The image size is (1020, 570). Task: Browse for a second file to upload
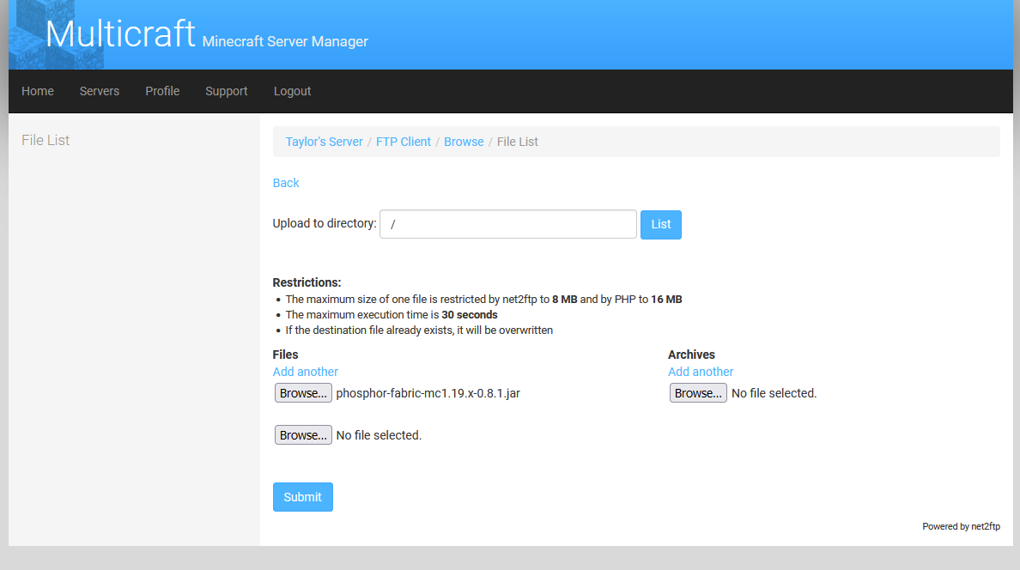pyautogui.click(x=302, y=434)
